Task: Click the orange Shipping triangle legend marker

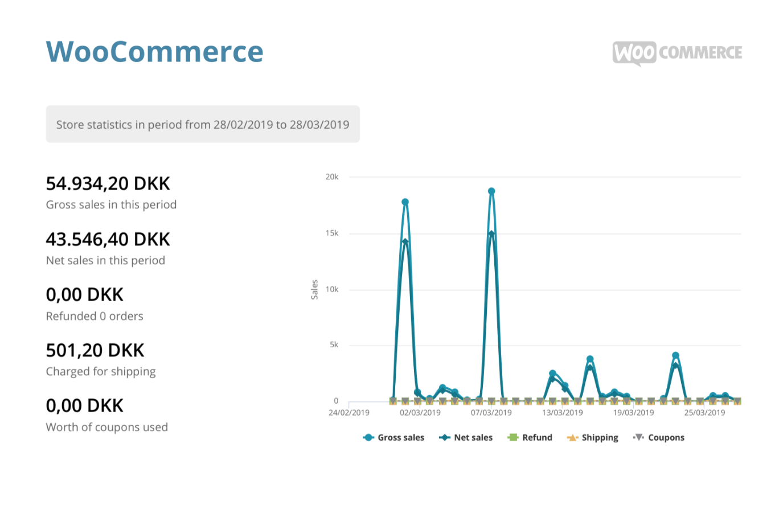Action: [x=572, y=437]
